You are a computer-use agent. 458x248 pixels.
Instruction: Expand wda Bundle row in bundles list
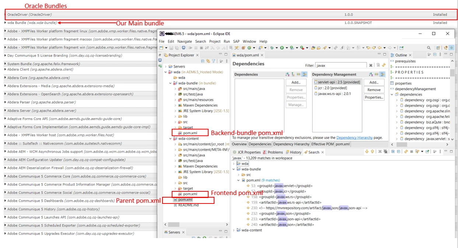[5, 23]
